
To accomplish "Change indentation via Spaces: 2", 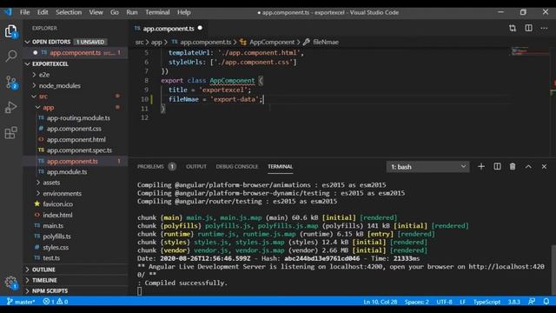I will pyautogui.click(x=417, y=302).
